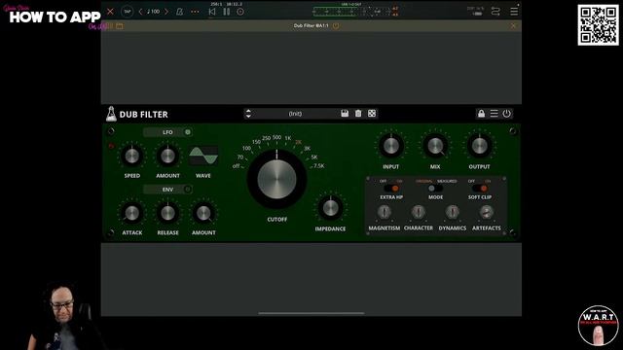Toggle plugin bypass power icon

pyautogui.click(x=506, y=114)
